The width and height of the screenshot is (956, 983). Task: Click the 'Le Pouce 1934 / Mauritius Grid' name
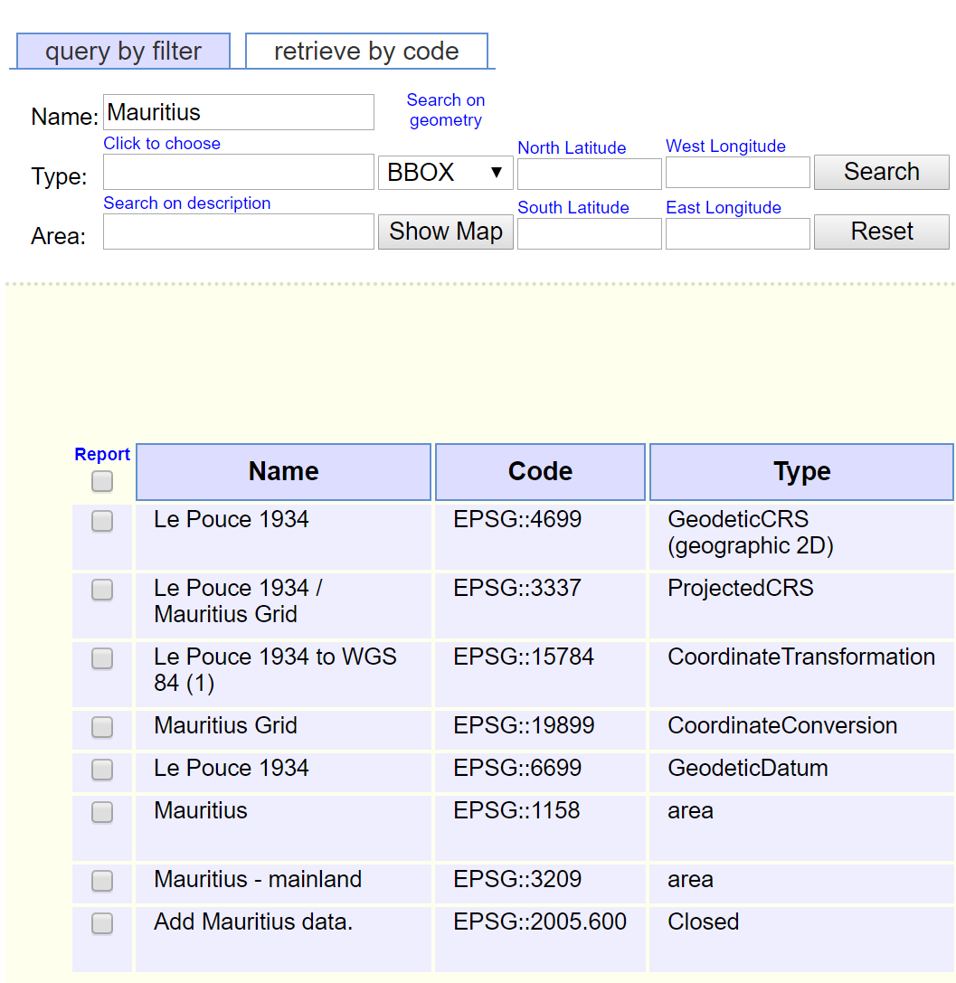[x=238, y=601]
